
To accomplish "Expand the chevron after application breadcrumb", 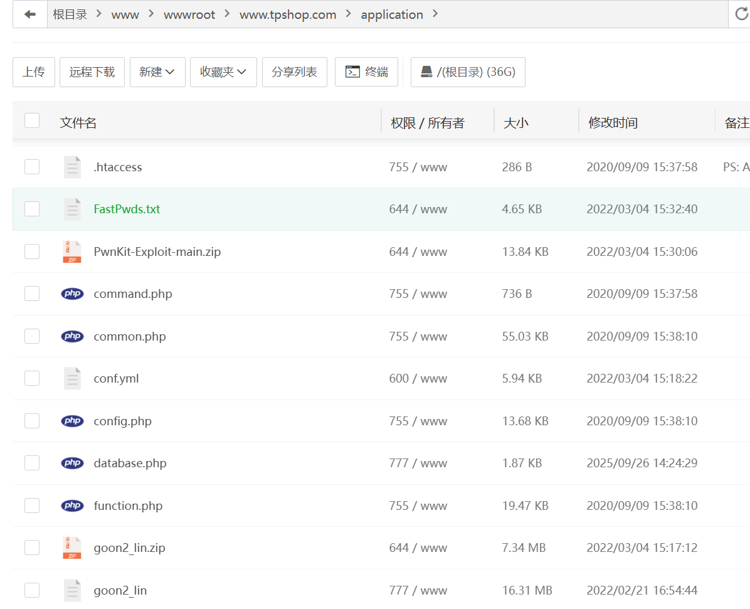I will [x=436, y=14].
